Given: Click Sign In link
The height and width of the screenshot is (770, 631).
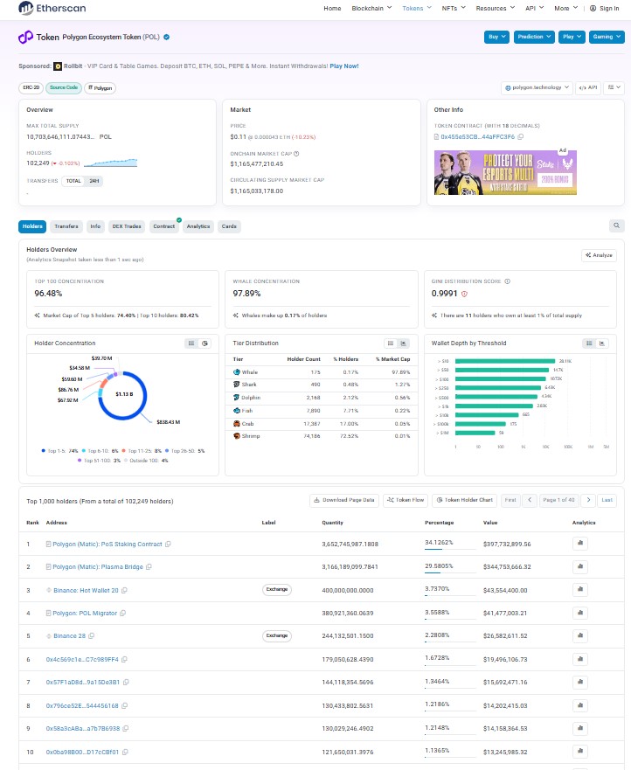Looking at the screenshot, I should (x=605, y=9).
